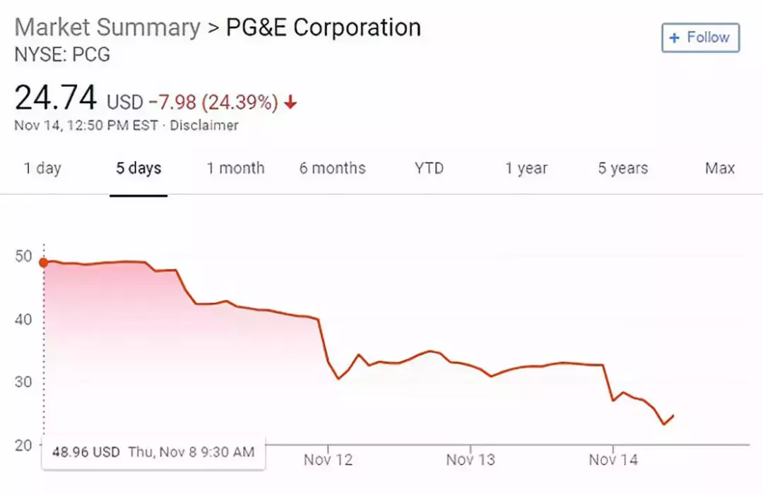The image size is (763, 494).
Task: Click the PG&E Corporation title
Action: (x=323, y=28)
